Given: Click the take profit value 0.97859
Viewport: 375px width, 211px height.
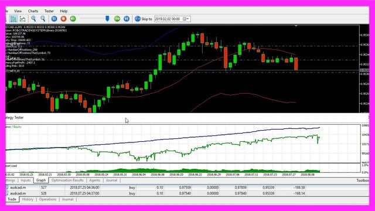Looking at the screenshot, I should [x=240, y=188].
